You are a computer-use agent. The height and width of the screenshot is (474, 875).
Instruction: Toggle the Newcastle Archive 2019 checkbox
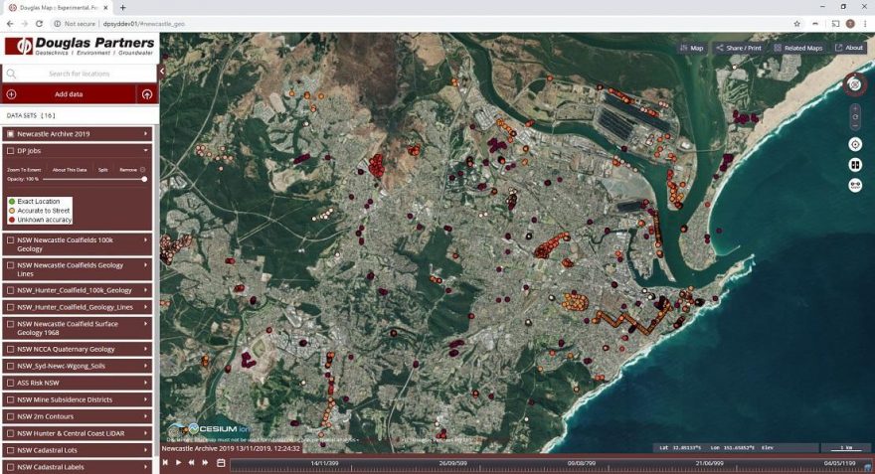click(10, 134)
